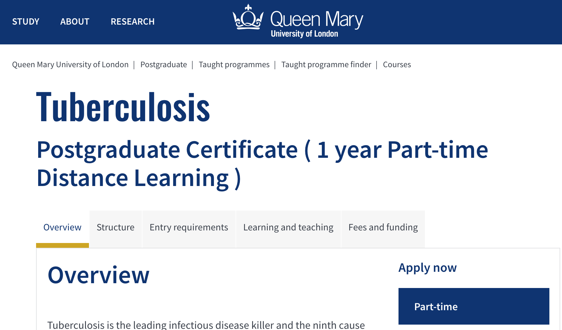The height and width of the screenshot is (330, 562).
Task: Open the STUDY menu
Action: [26, 22]
